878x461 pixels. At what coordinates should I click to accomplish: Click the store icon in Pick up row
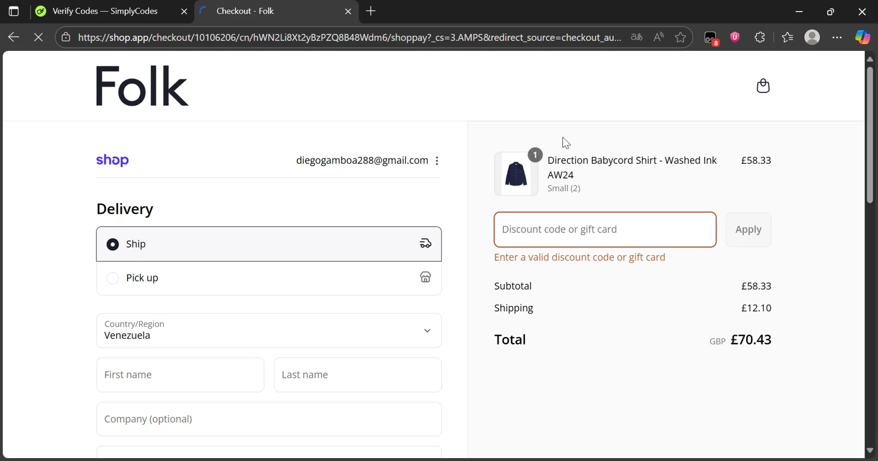pyautogui.click(x=426, y=277)
